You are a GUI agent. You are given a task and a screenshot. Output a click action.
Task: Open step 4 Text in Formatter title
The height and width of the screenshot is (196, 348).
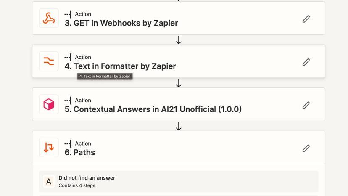[120, 66]
